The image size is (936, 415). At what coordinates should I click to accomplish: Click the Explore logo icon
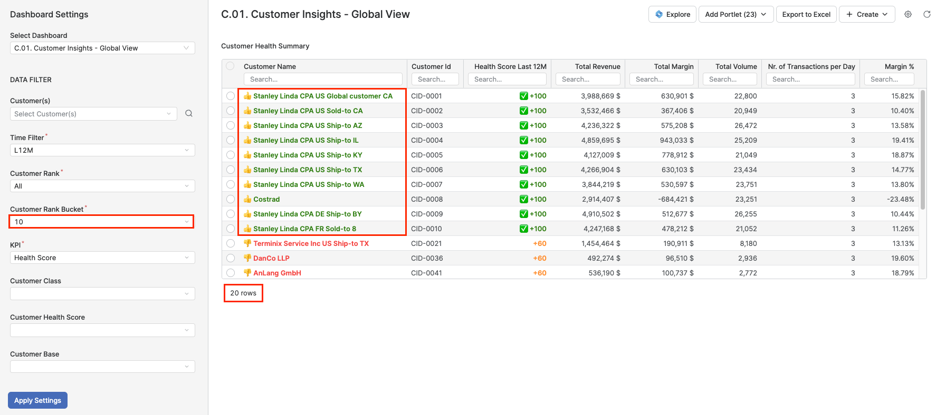(659, 14)
